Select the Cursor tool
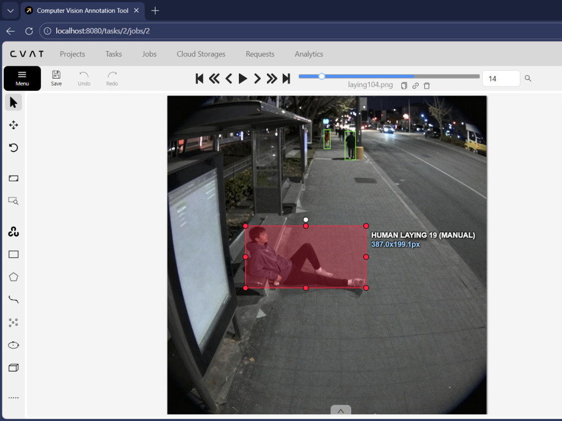The image size is (562, 421). pos(13,102)
